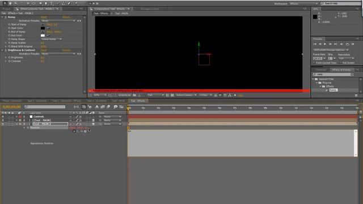
Task: Click stopwatch for Start of Ramp
Action: coord(9,24)
